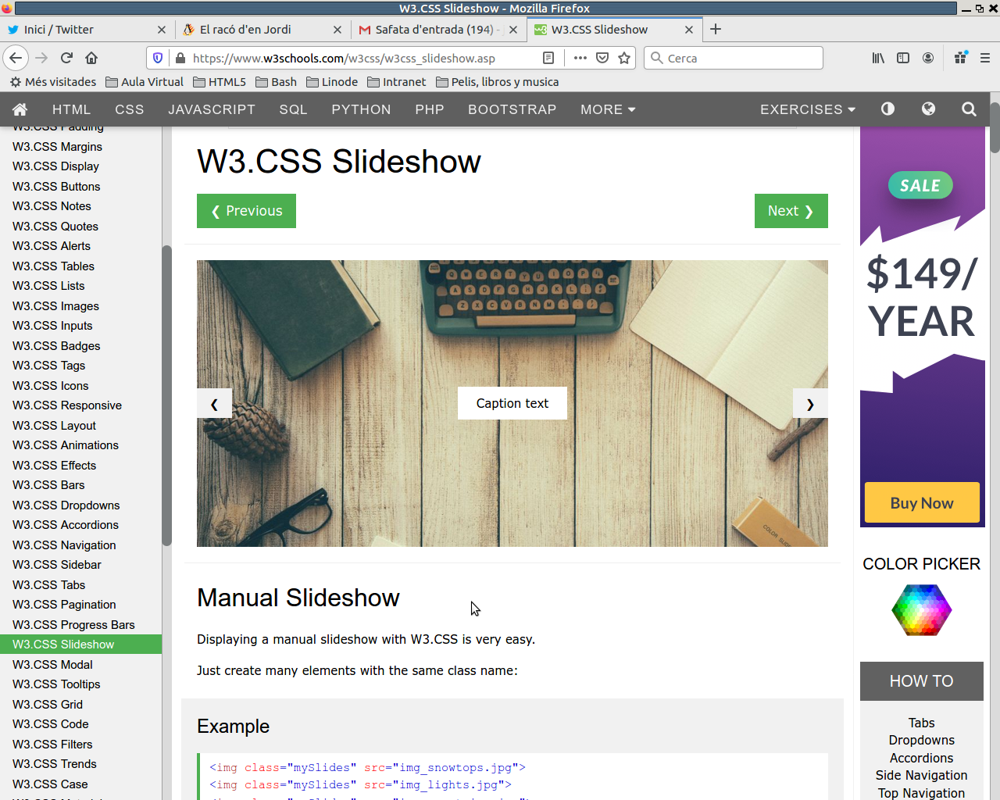
Task: Click the green Next button
Action: point(791,211)
